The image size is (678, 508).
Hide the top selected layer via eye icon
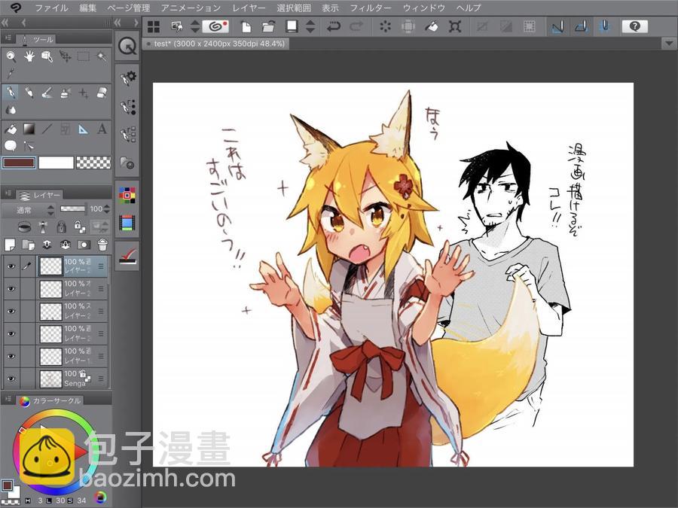pyautogui.click(x=11, y=266)
